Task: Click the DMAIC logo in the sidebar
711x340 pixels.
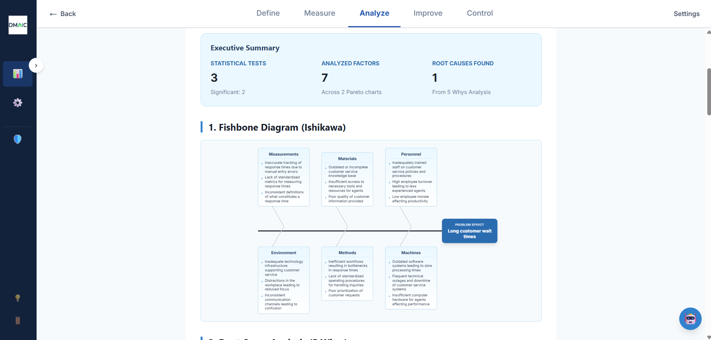Action: coord(18,25)
